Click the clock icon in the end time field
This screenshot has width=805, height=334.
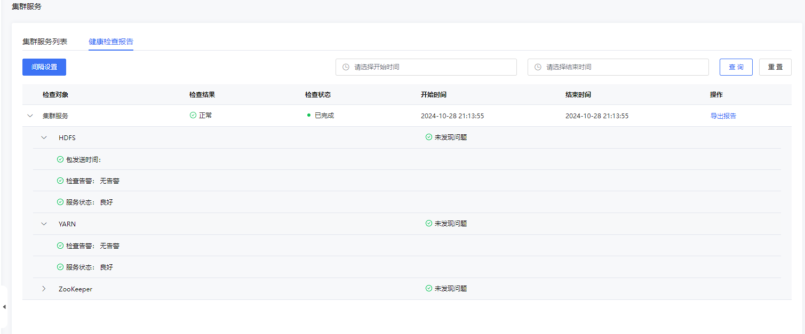point(538,67)
